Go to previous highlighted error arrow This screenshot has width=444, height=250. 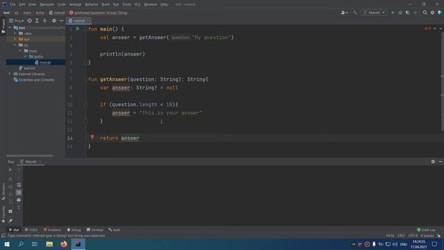pyautogui.click(x=435, y=29)
